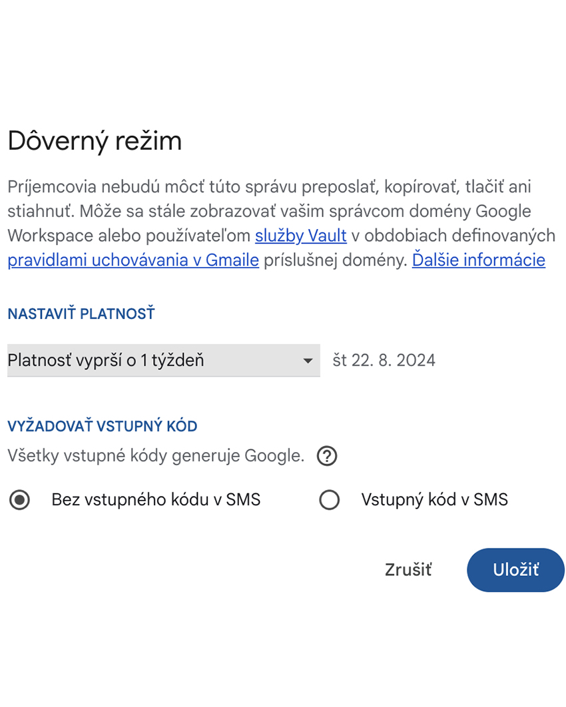Click the 'Vstupný kód v SMS' option label
566x707 pixels.
[434, 499]
